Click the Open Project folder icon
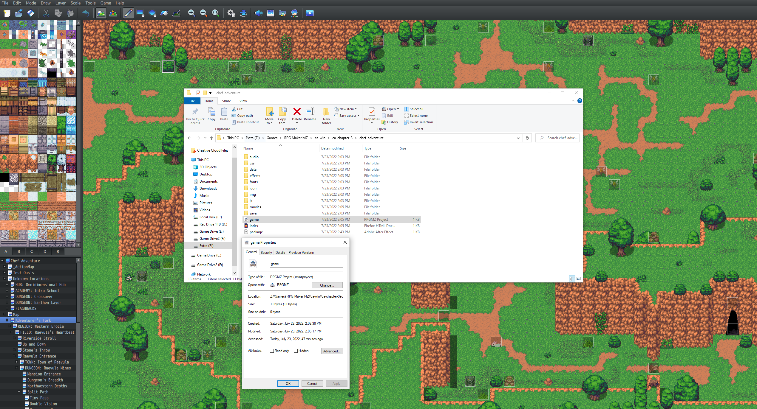The image size is (757, 409). [x=19, y=13]
